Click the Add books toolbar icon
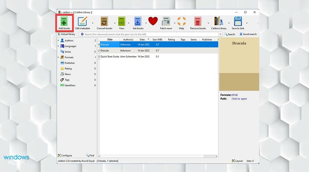309x172 pixels. (x=64, y=22)
